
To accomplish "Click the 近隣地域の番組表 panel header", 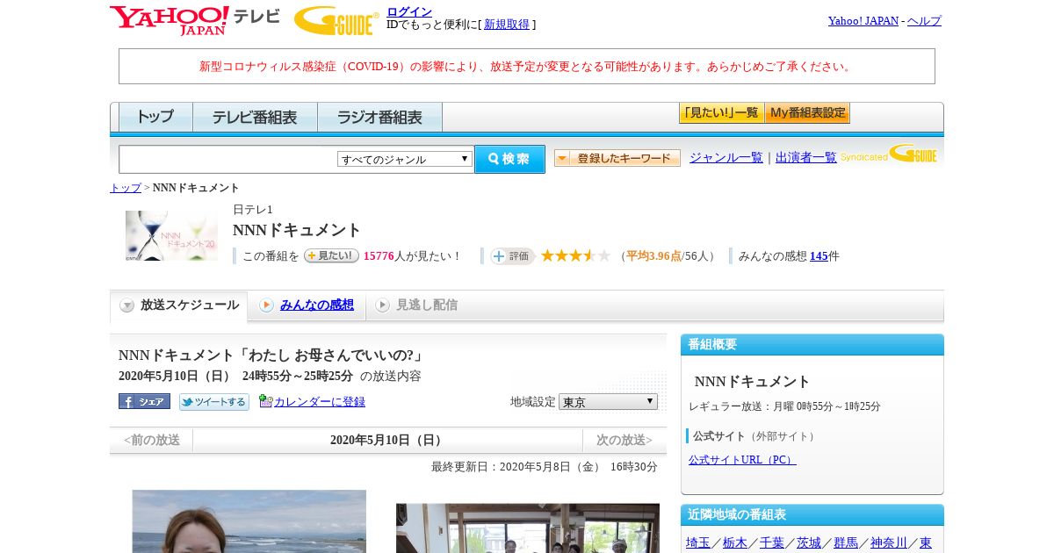I will coord(812,514).
